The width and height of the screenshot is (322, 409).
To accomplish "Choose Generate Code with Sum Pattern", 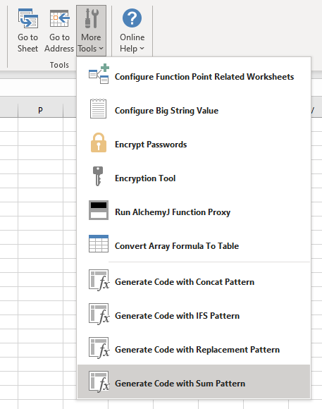I will click(x=194, y=381).
